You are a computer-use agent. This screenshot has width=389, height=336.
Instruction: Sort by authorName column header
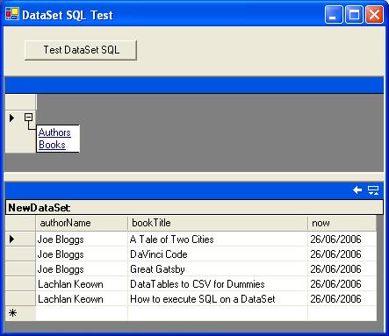(x=82, y=223)
